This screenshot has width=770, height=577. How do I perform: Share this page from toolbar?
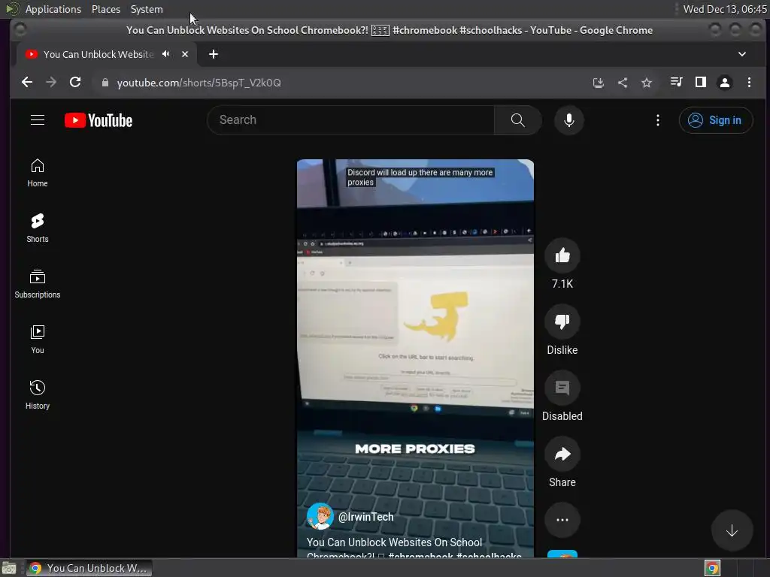tap(622, 83)
